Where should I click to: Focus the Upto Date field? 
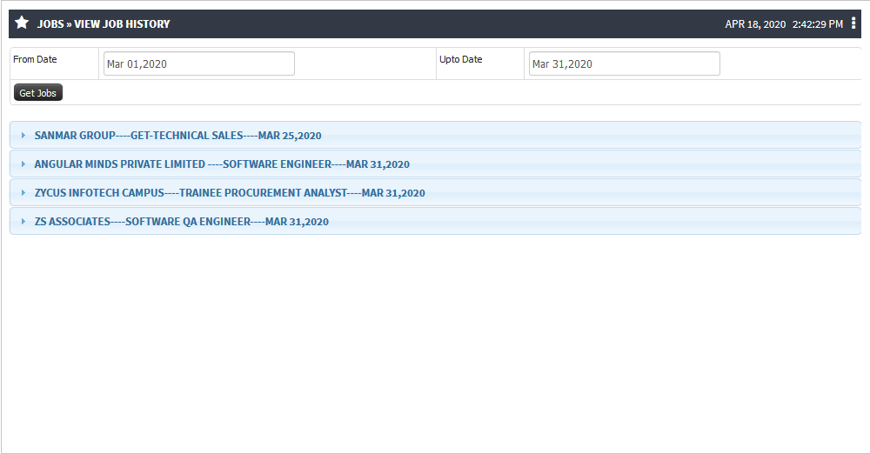tap(624, 63)
